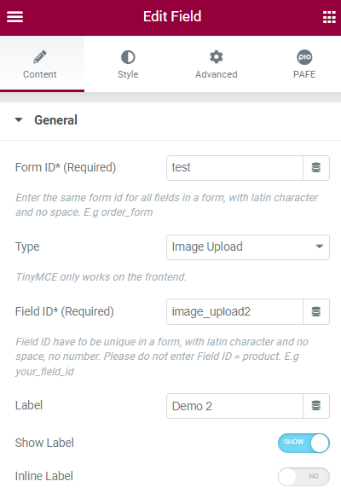341x493 pixels.
Task: Click the General section heading
Action: point(55,120)
